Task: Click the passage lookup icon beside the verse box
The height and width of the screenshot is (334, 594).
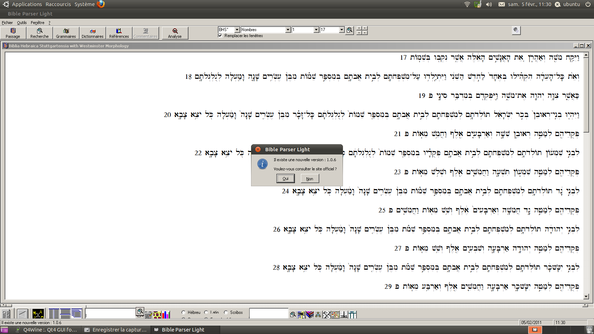Action: [350, 30]
